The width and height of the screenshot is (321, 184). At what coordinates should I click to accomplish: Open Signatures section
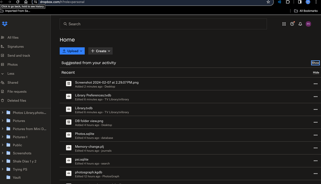pyautogui.click(x=16, y=47)
